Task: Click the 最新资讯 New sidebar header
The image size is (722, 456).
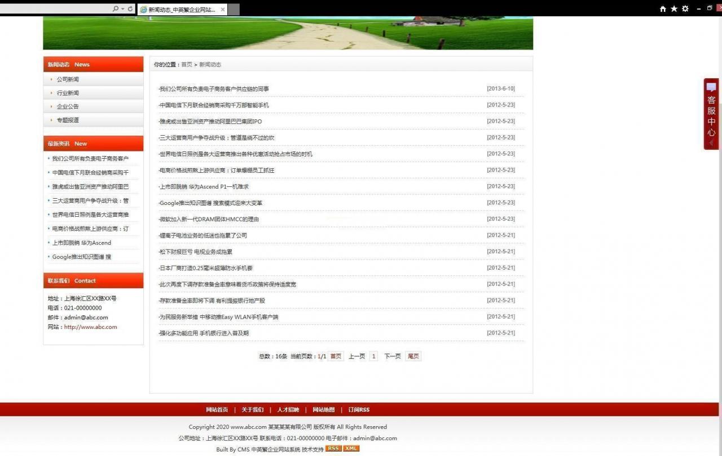Action: click(x=93, y=144)
